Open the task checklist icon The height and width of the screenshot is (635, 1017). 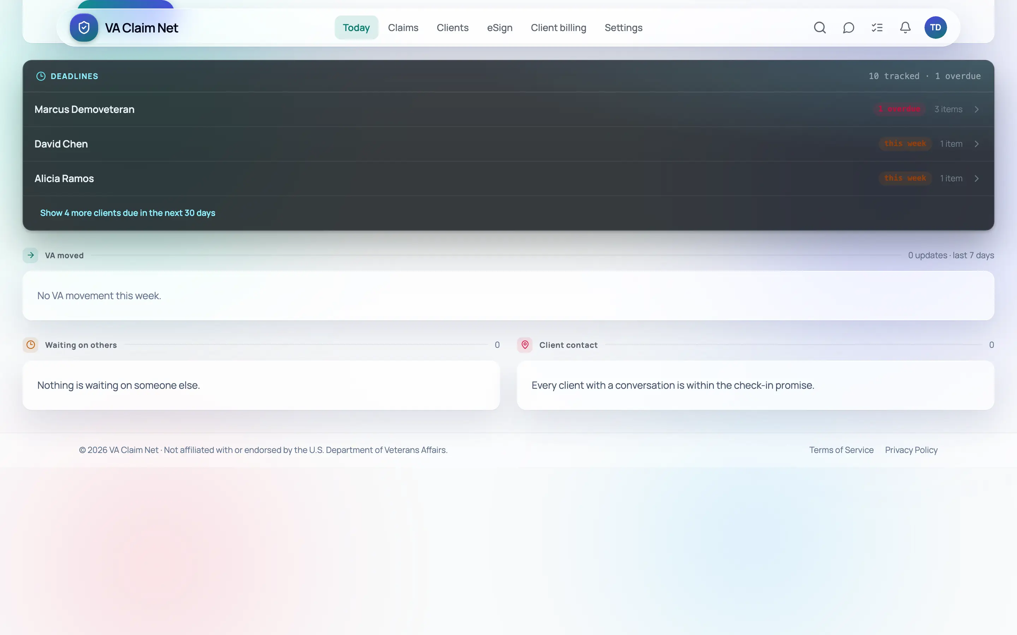[x=877, y=28]
